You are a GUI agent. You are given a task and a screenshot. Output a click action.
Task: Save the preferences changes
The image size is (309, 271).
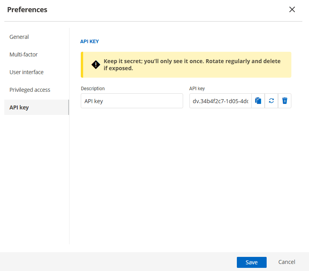click(251, 262)
